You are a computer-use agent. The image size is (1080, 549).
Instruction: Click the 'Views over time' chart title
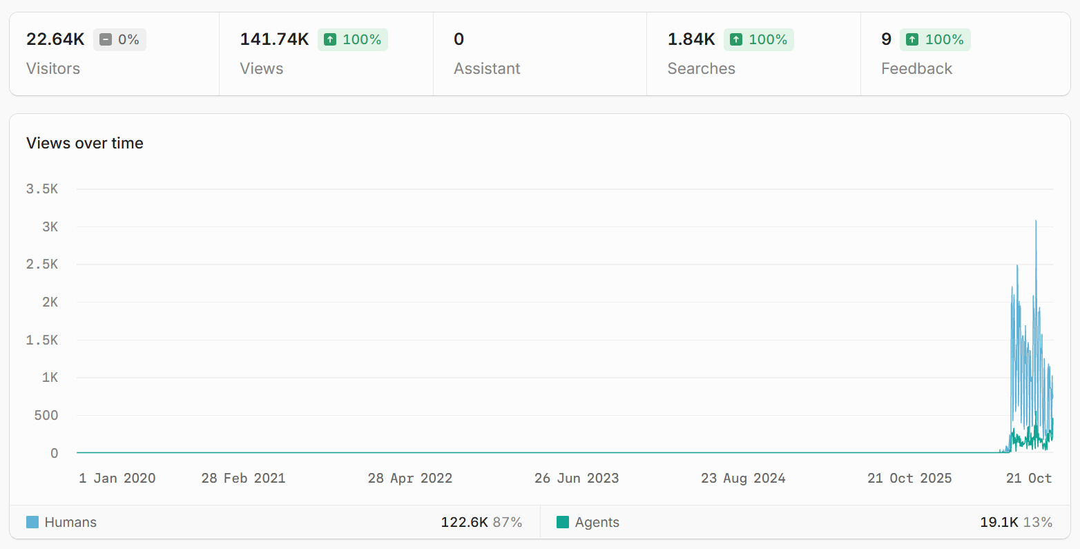pyautogui.click(x=85, y=143)
